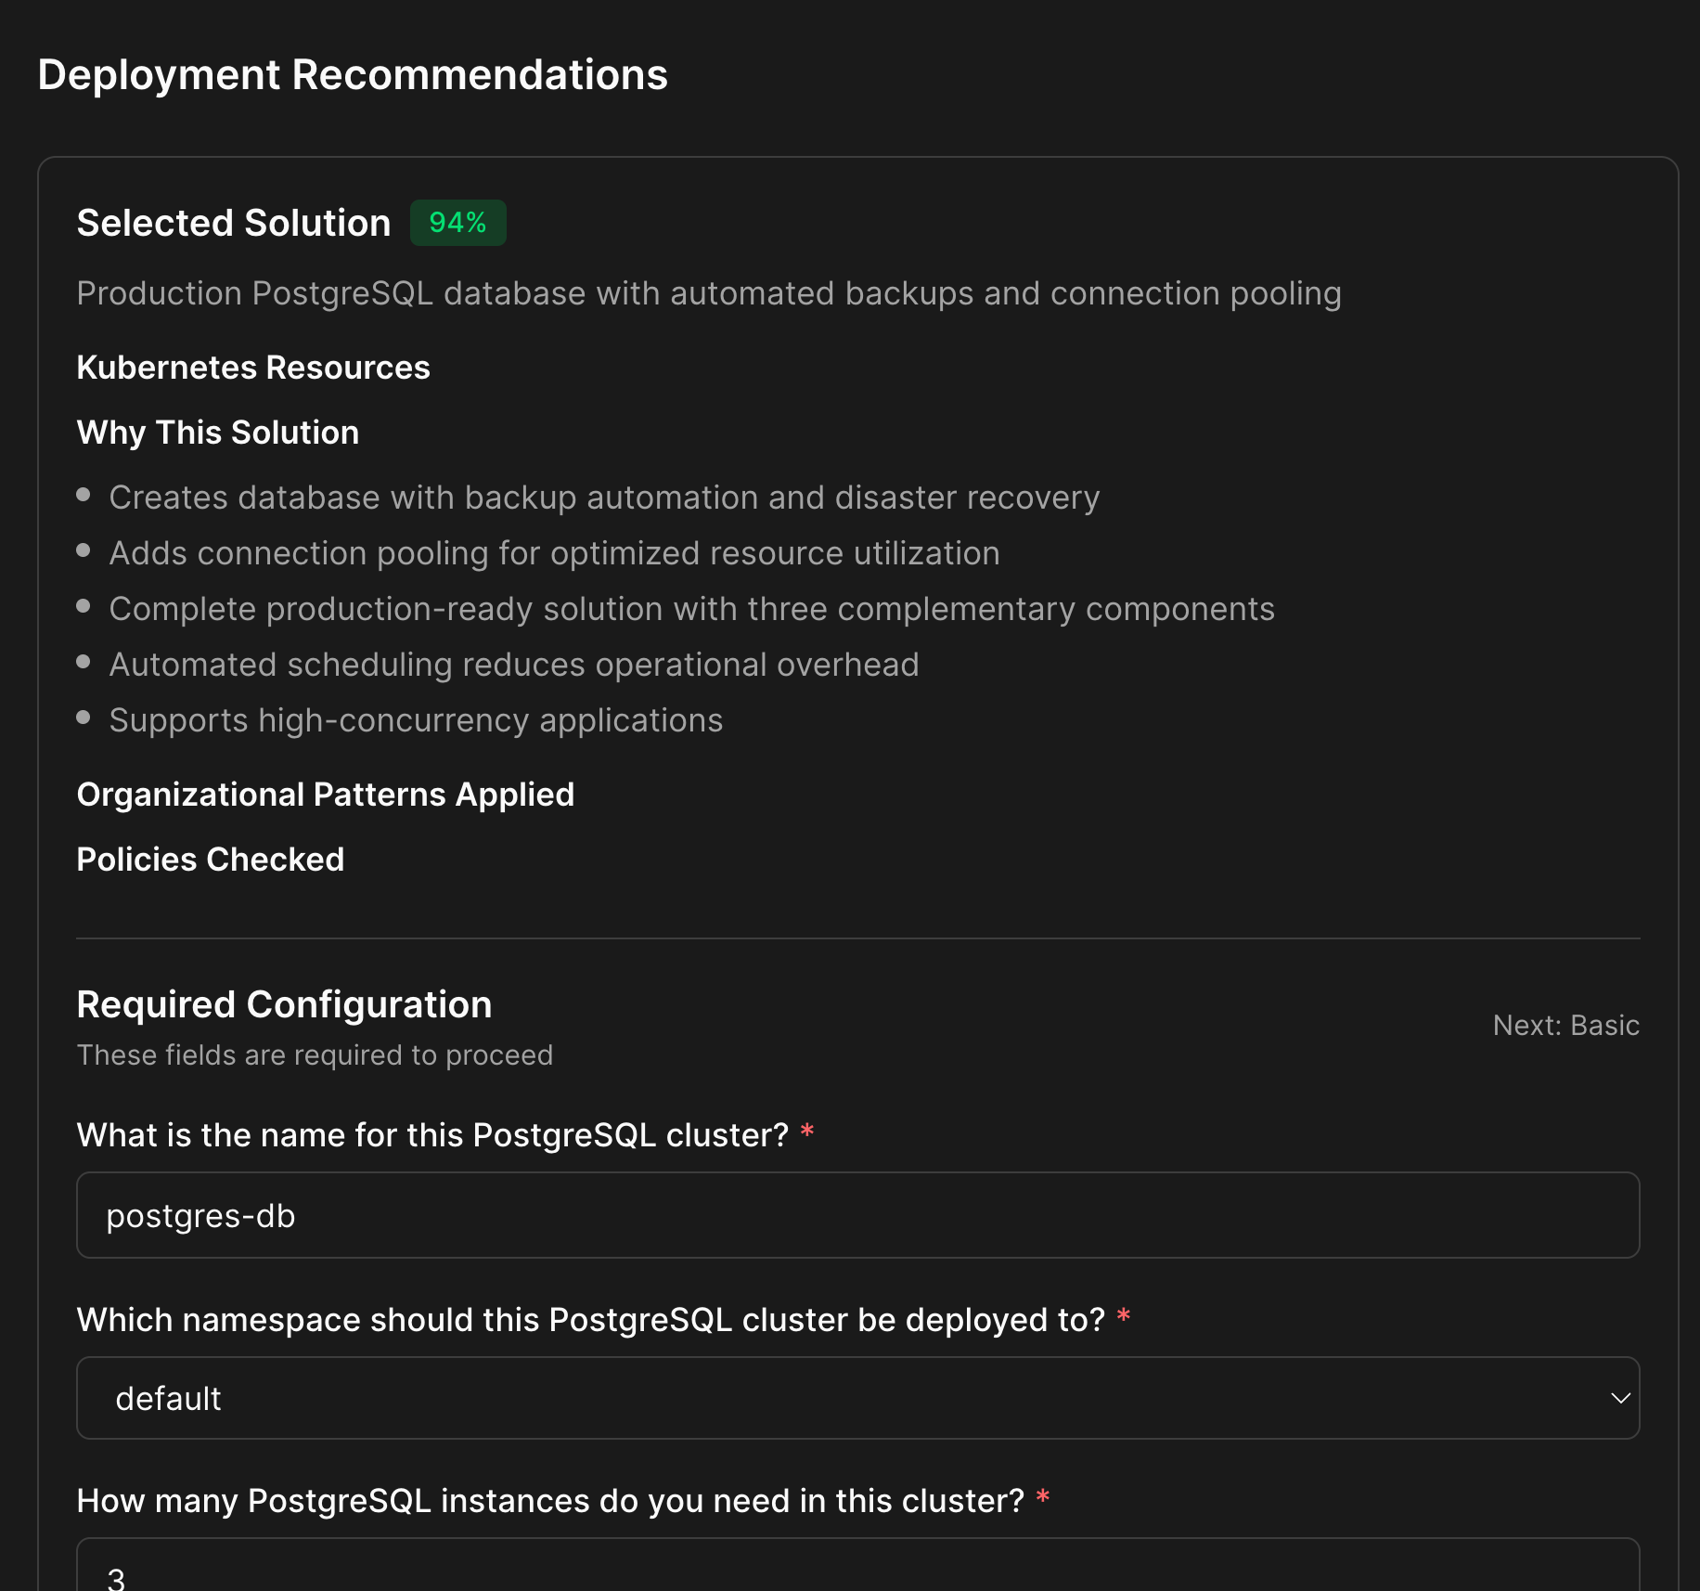1700x1591 pixels.
Task: Click the Next: Basic link
Action: [1565, 1026]
